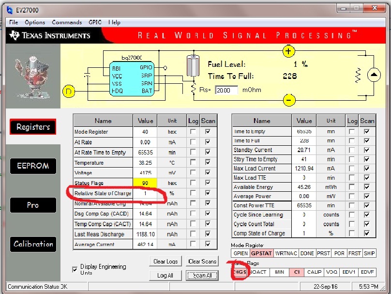Click the yellow D HDQ connector icon
The height and width of the screenshot is (294, 391).
click(x=69, y=92)
